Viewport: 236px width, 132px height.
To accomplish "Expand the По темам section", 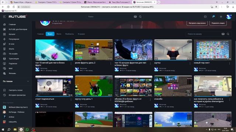I will pyautogui.click(x=28, y=81).
